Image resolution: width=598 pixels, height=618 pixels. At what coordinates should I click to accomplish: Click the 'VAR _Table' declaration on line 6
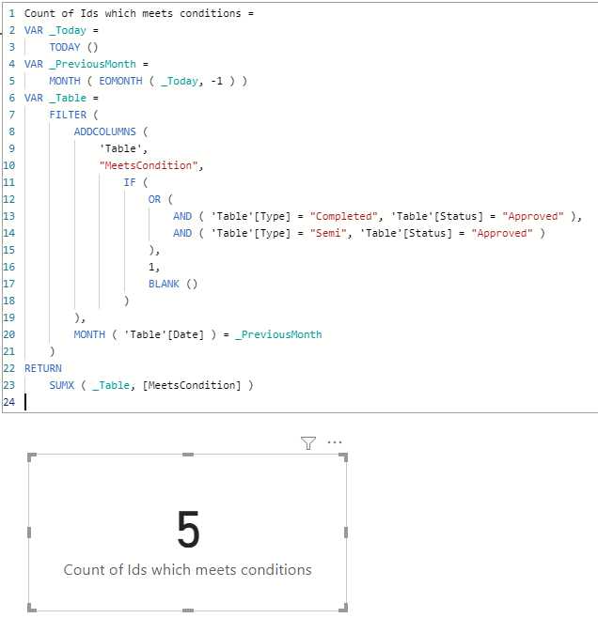point(55,98)
